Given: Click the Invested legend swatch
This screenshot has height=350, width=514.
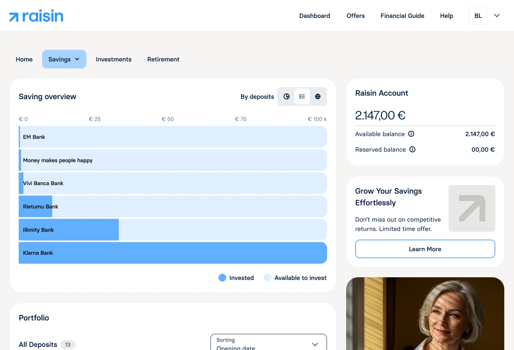Looking at the screenshot, I should (222, 278).
